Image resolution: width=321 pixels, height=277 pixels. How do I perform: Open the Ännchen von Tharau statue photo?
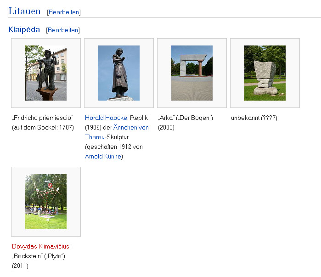(119, 73)
